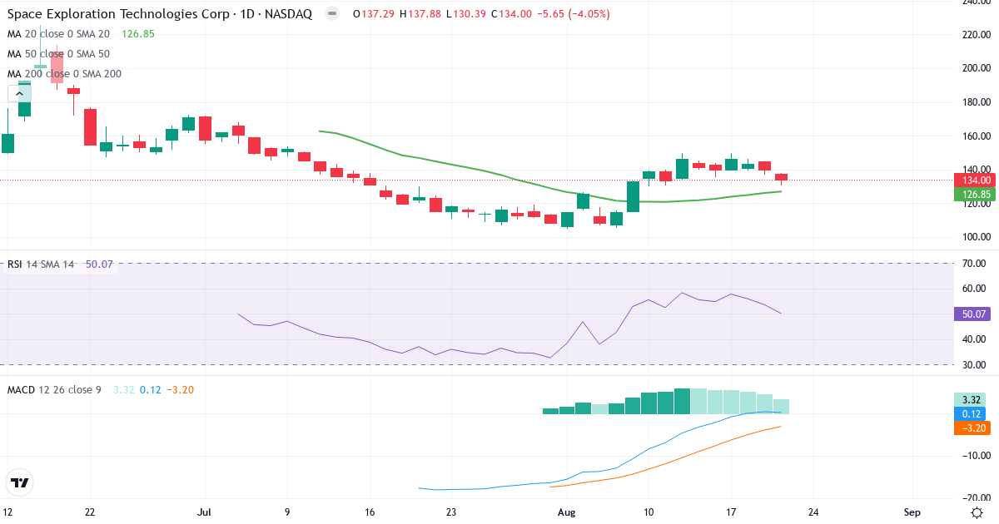Click the green 126.85 MA price label
The image size is (999, 524).
(x=975, y=195)
